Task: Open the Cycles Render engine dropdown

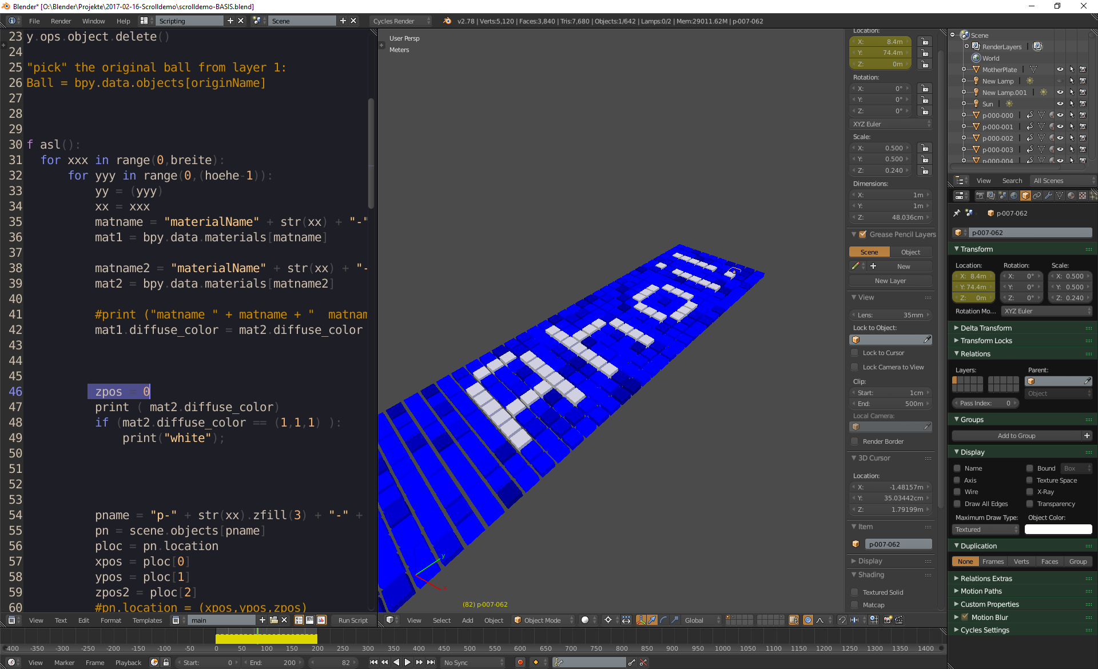Action: 401,21
